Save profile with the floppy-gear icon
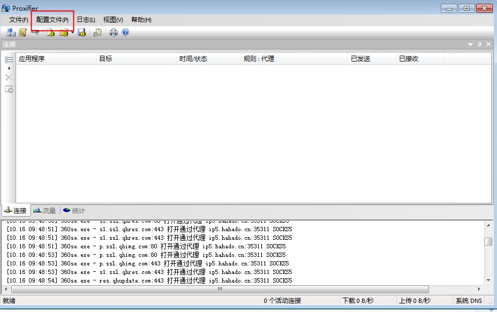 pyautogui.click(x=82, y=32)
